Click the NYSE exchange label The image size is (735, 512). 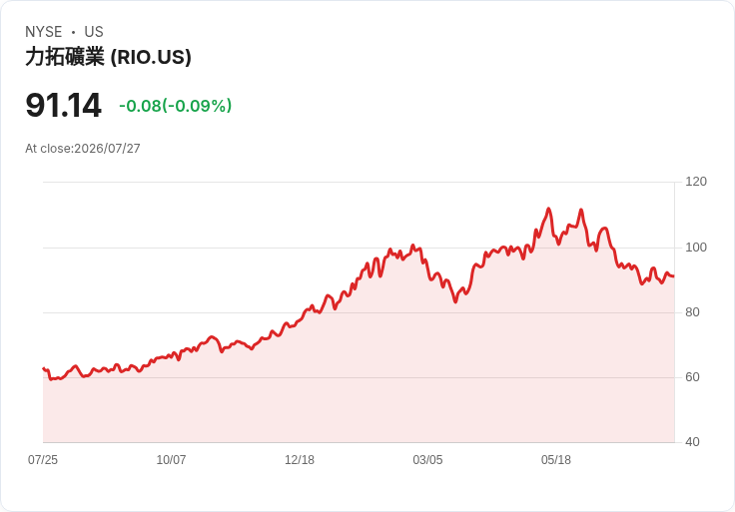(x=44, y=32)
